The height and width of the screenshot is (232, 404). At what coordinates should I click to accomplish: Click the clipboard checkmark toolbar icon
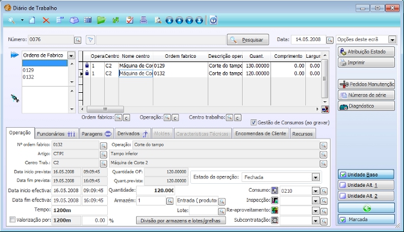[x=130, y=20]
